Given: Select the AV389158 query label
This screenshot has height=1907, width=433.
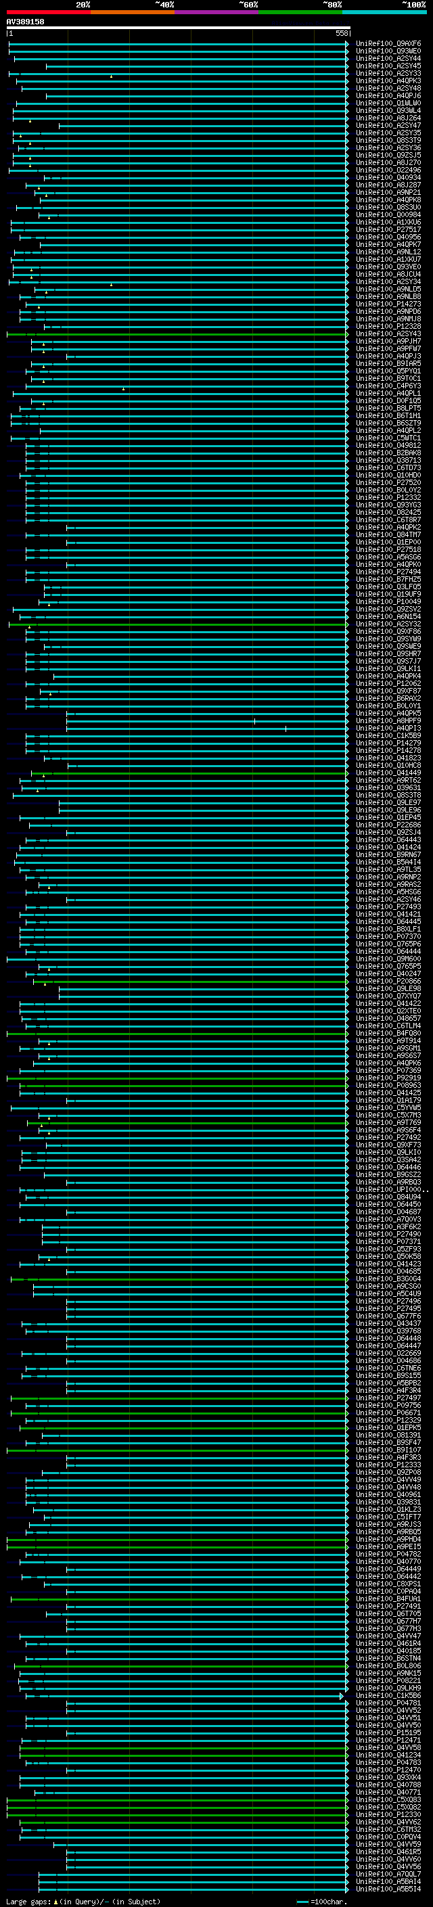Looking at the screenshot, I should pyautogui.click(x=25, y=22).
